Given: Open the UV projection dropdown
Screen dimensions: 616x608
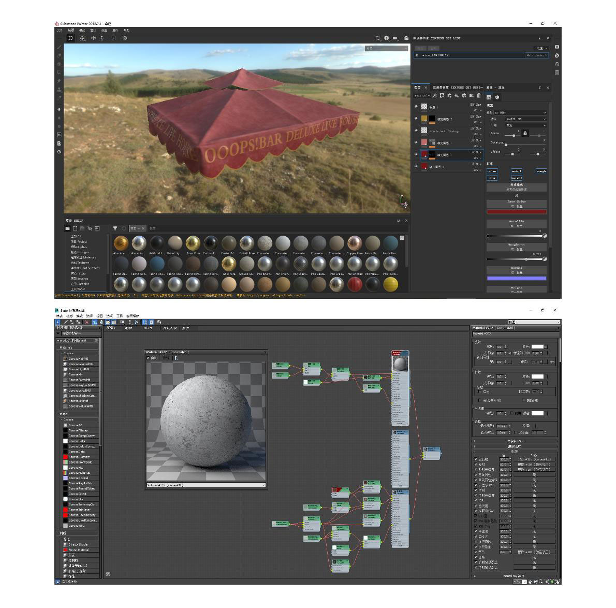Looking at the screenshot, I should pyautogui.click(x=520, y=113).
